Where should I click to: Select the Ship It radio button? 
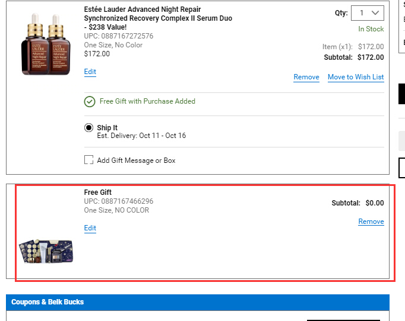(x=88, y=128)
